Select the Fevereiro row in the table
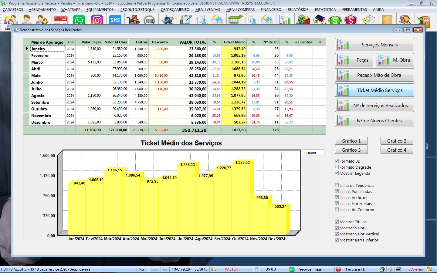This screenshot has width=437, height=273. (40, 56)
